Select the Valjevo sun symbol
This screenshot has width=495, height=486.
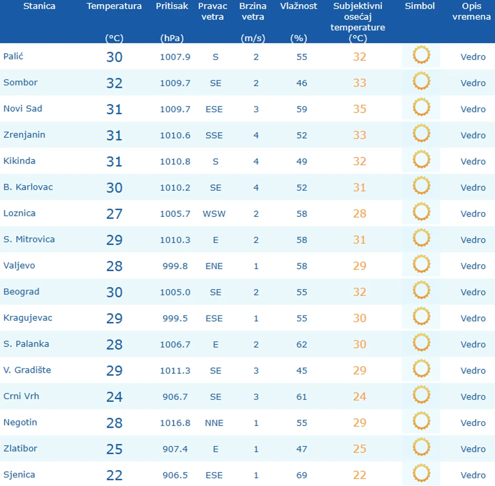click(x=421, y=264)
